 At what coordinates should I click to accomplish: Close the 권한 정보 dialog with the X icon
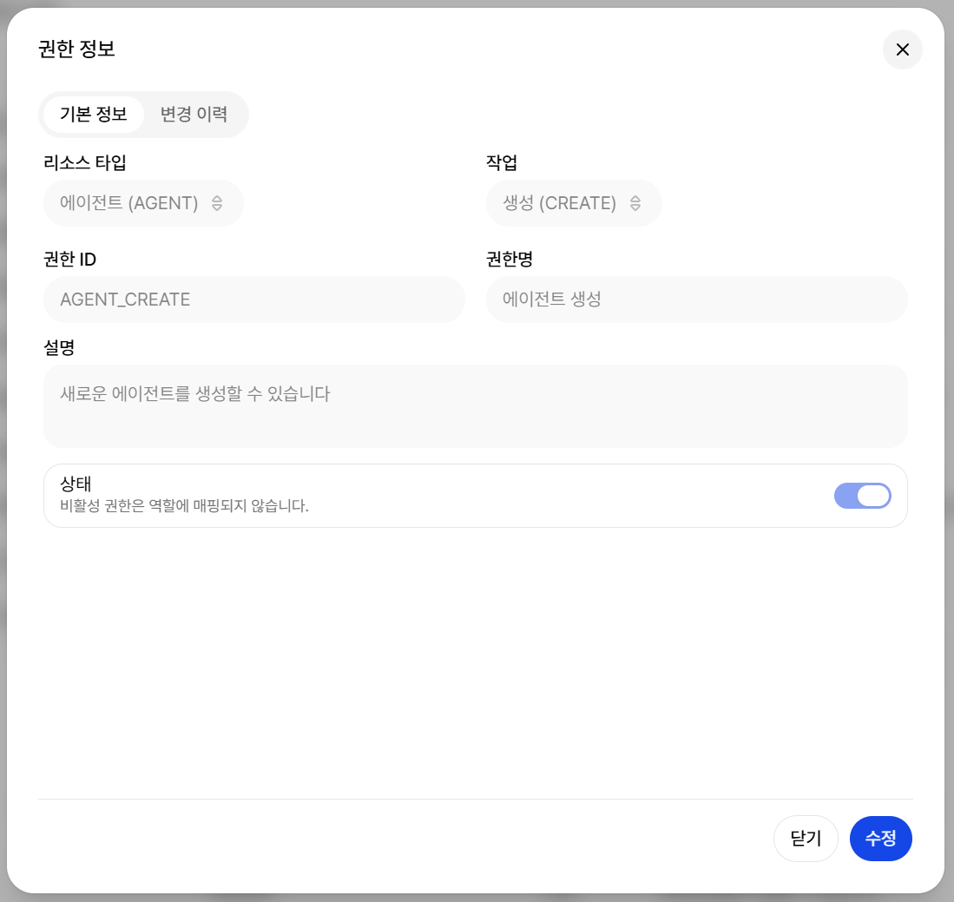[x=902, y=49]
